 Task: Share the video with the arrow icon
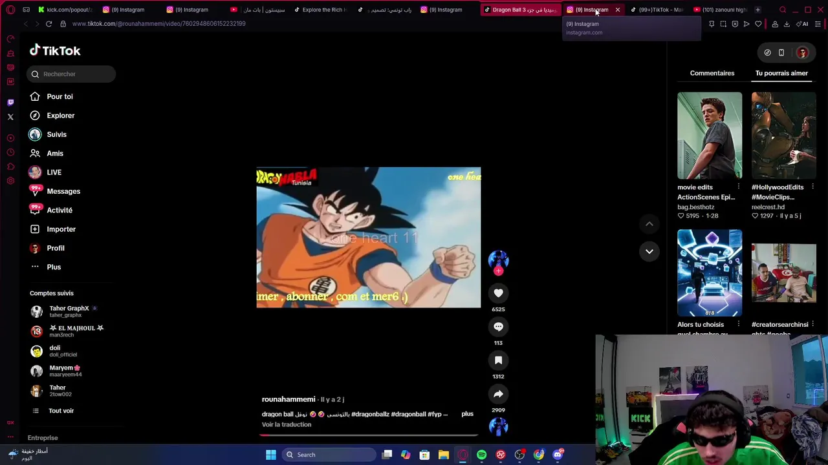pyautogui.click(x=498, y=394)
